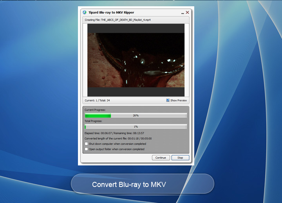This screenshot has height=203, width=282.
Task: Minimize the Blu-ray to MKV Ripper window
Action: point(183,13)
